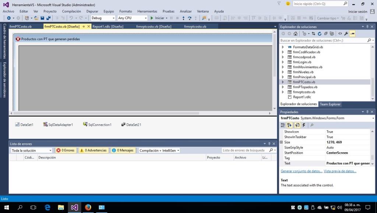The width and height of the screenshot is (377, 213).
Task: Show Events with the lightning bolt icon
Action: (x=304, y=125)
